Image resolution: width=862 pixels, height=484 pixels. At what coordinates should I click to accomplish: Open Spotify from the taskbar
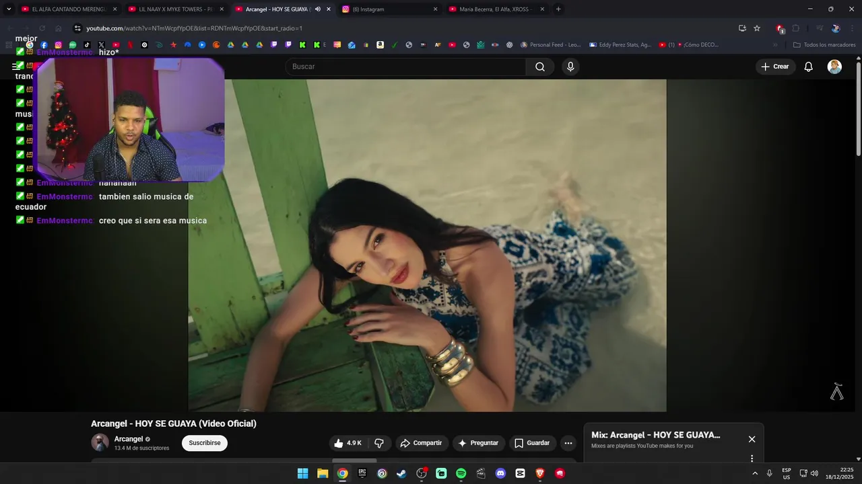[461, 473]
